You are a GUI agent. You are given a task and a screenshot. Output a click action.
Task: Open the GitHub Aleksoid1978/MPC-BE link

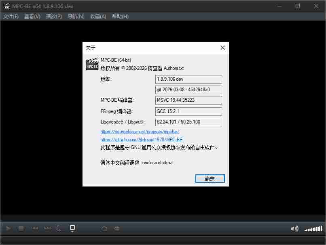141,140
